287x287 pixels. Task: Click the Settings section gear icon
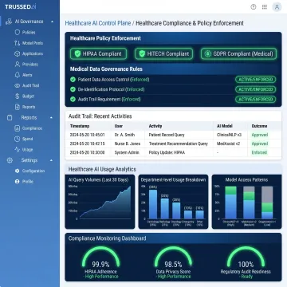pyautogui.click(x=10, y=160)
